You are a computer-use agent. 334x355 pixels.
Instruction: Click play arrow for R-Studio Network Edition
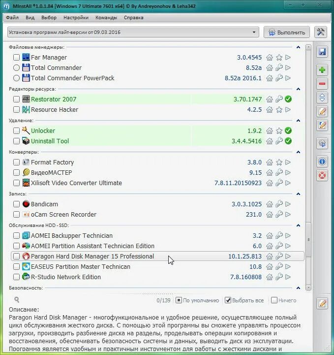point(288,277)
